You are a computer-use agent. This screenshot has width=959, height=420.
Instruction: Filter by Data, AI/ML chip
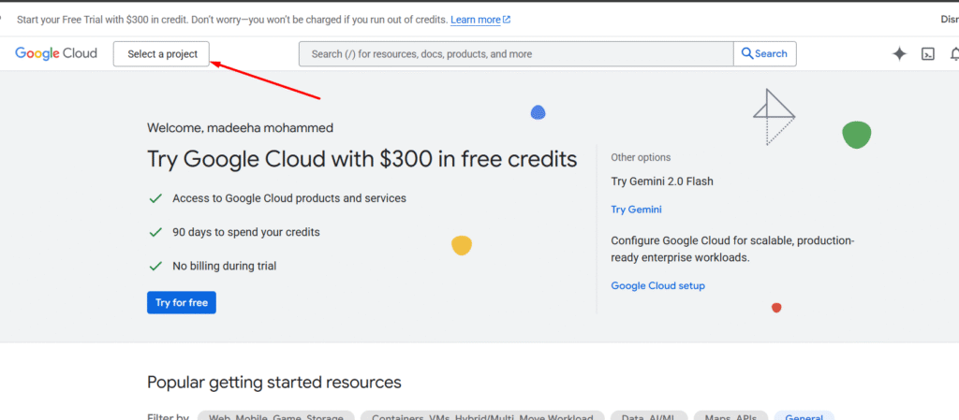(649, 416)
